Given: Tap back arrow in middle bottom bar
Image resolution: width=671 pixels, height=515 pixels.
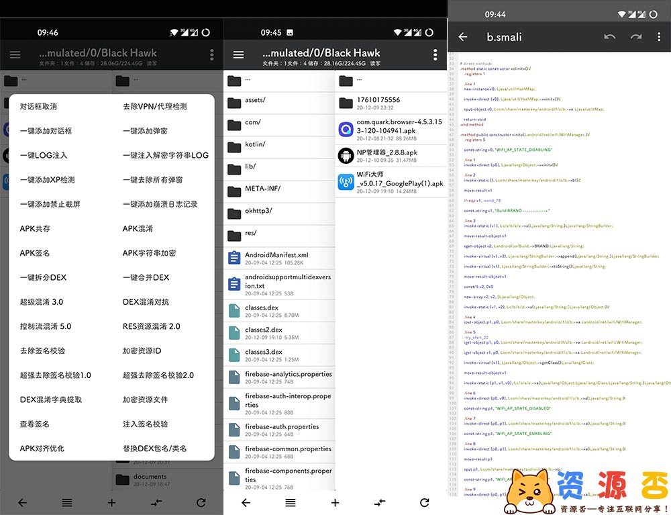Looking at the screenshot, I should coord(246,503).
